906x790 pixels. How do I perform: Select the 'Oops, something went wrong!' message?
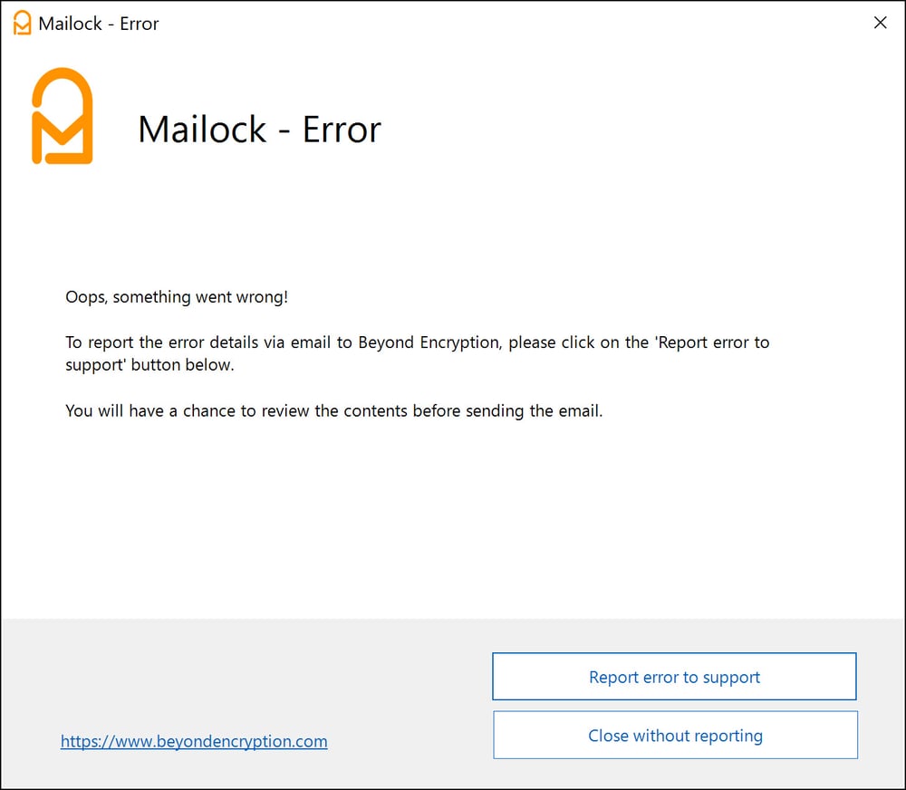[x=176, y=296]
